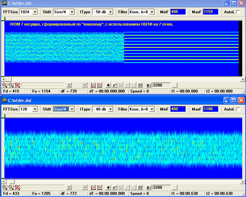Open the red zigzag graph icon in lower window
246x197 pixels.
(100, 187)
